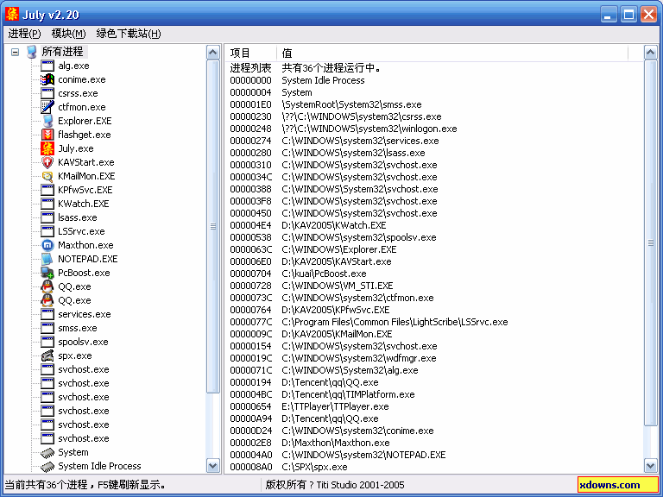Open the 绿色下载站(H) menu

click(129, 34)
